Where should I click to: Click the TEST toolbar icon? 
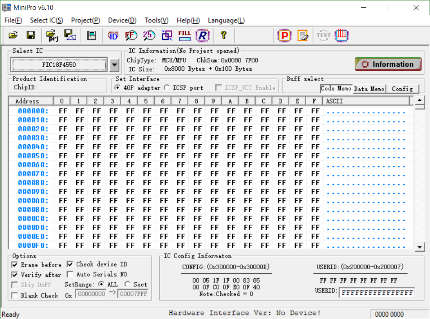(323, 35)
